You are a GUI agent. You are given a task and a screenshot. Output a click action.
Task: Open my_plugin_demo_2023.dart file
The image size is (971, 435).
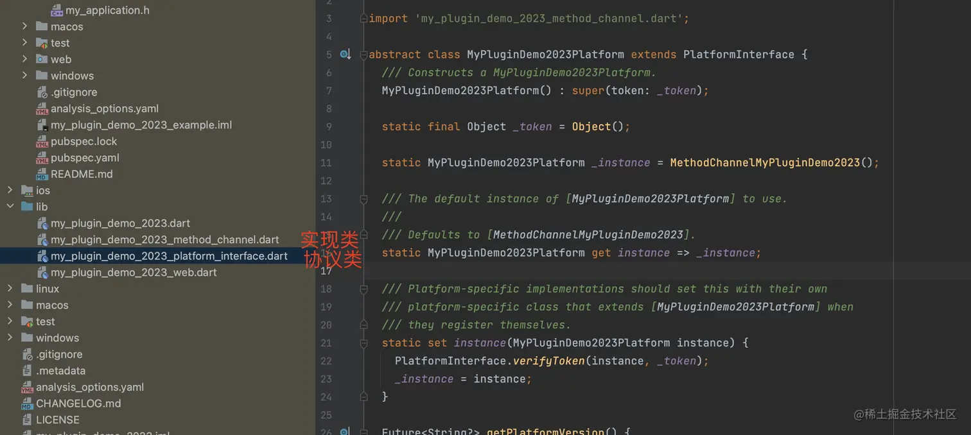120,223
